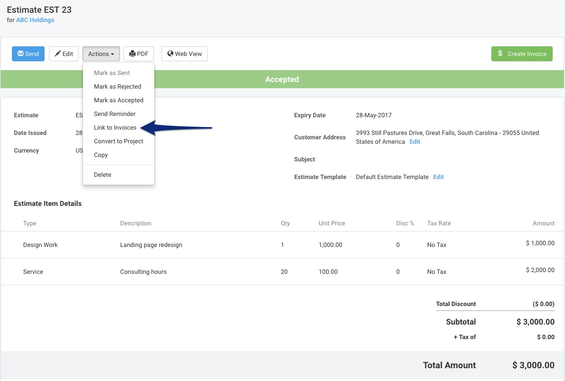Choose Delete from Actions menu
The image size is (565, 381).
(103, 175)
